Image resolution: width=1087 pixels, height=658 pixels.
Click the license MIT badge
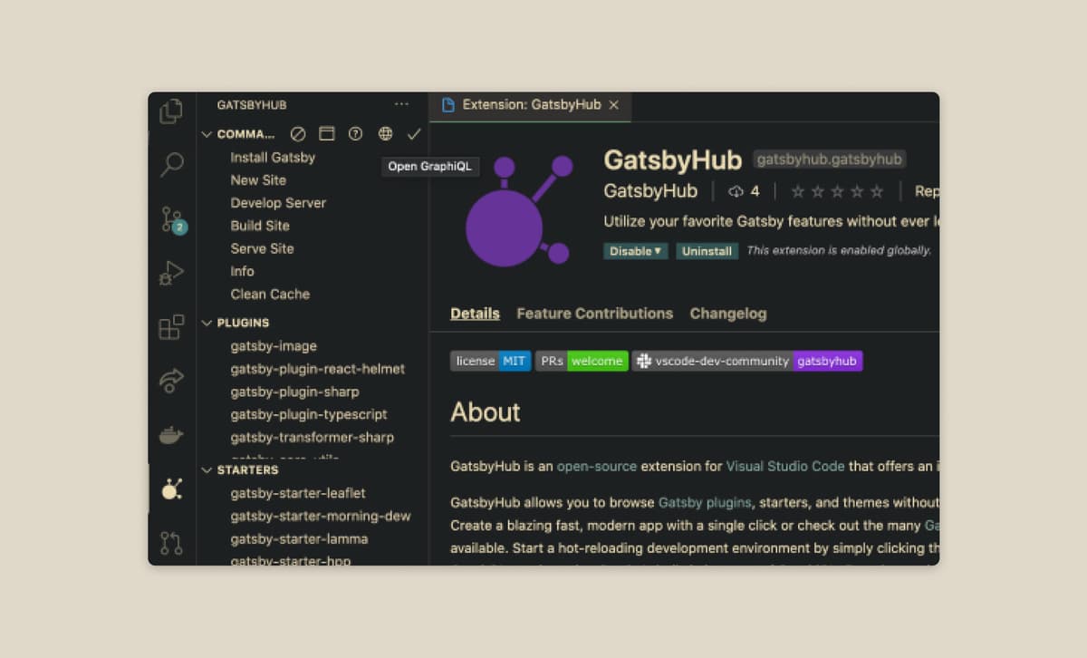[x=491, y=361]
